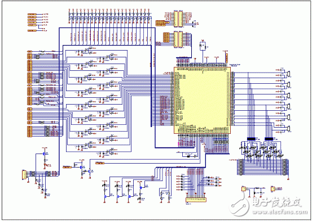Select the blue transistor symbol near bottom left center

(81, 168)
